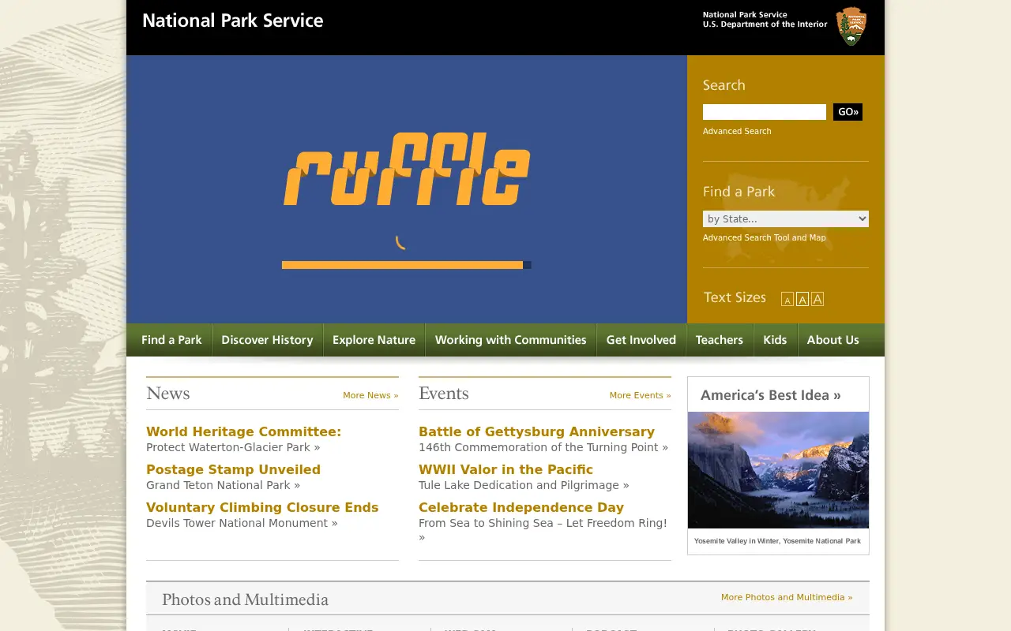Focus the Search text field
Viewport: 1011px width, 631px height.
765,112
